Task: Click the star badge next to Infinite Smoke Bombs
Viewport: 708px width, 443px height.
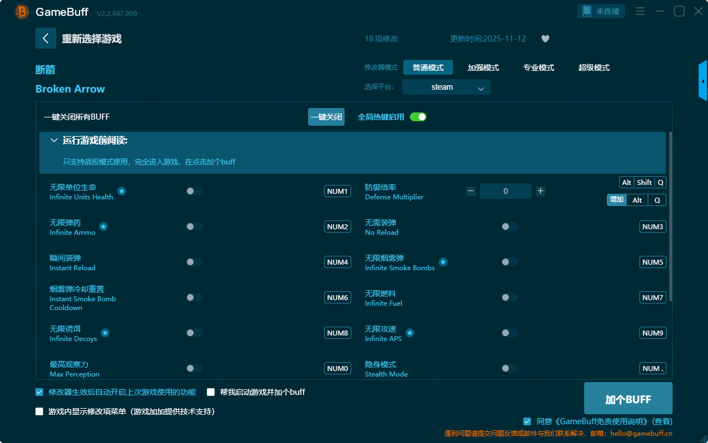Action: click(443, 262)
